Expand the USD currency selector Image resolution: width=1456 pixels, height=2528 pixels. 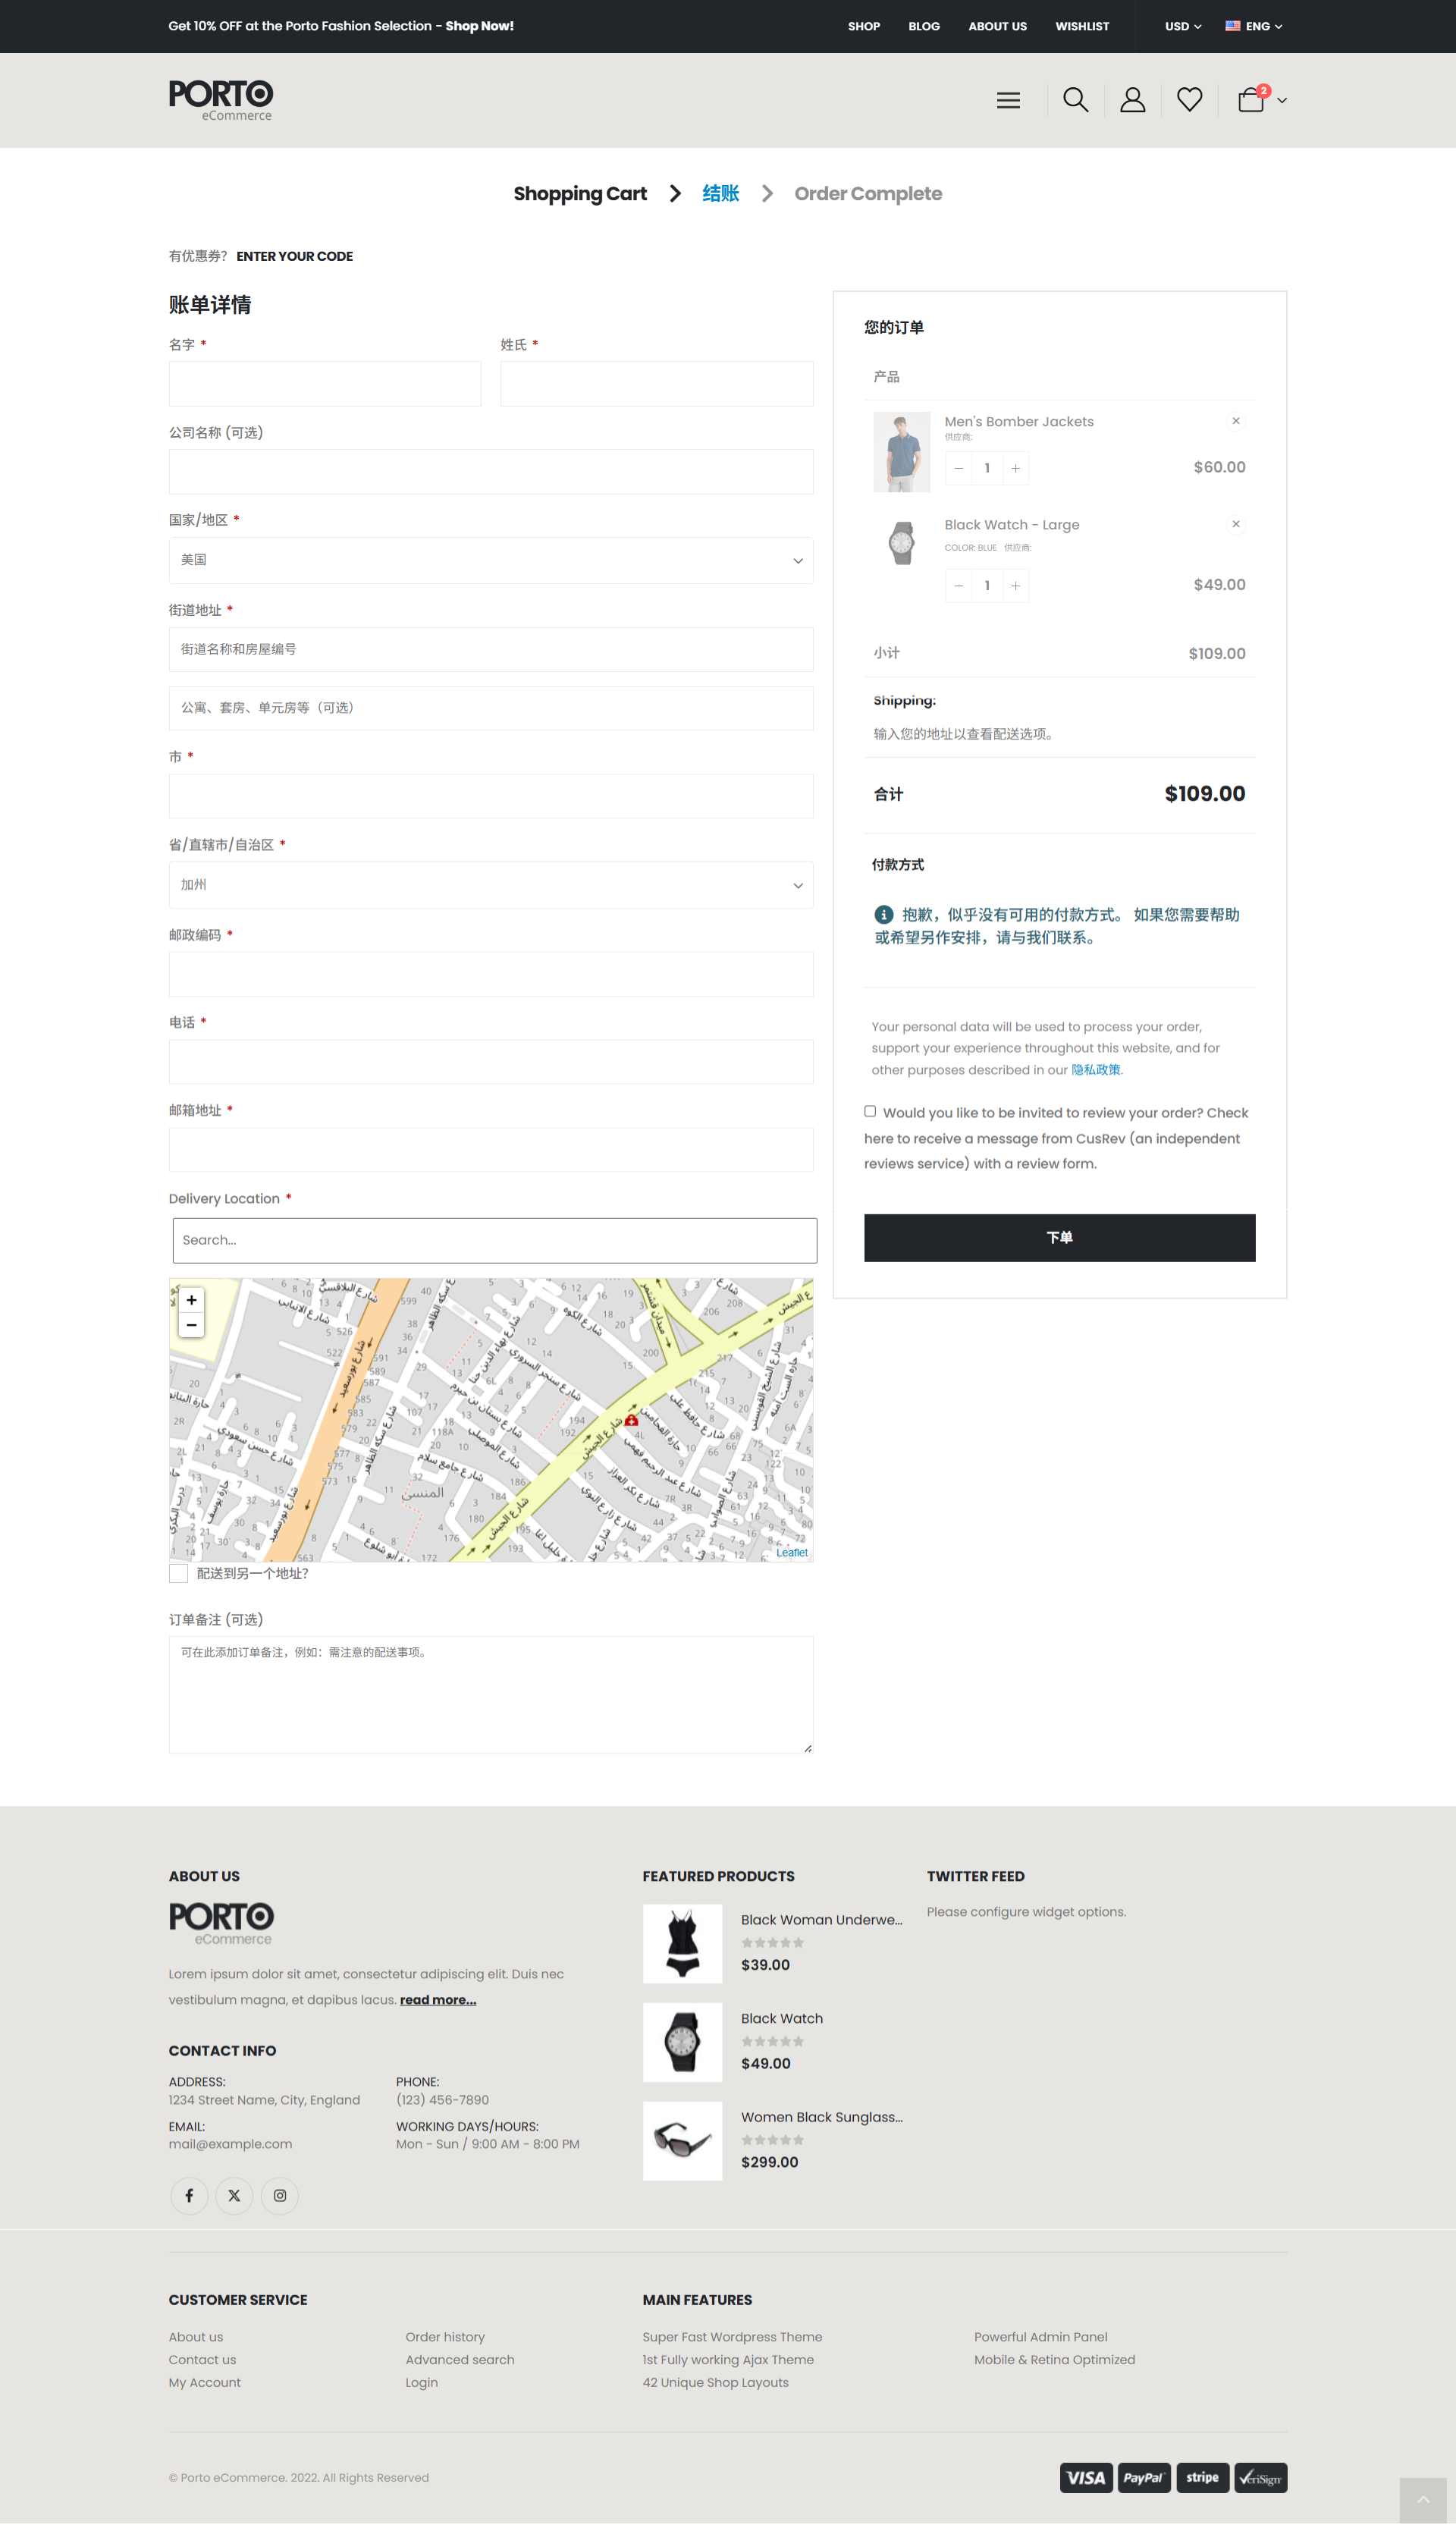(1182, 27)
